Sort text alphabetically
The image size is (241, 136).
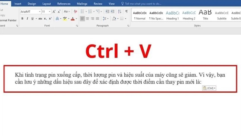120,12
